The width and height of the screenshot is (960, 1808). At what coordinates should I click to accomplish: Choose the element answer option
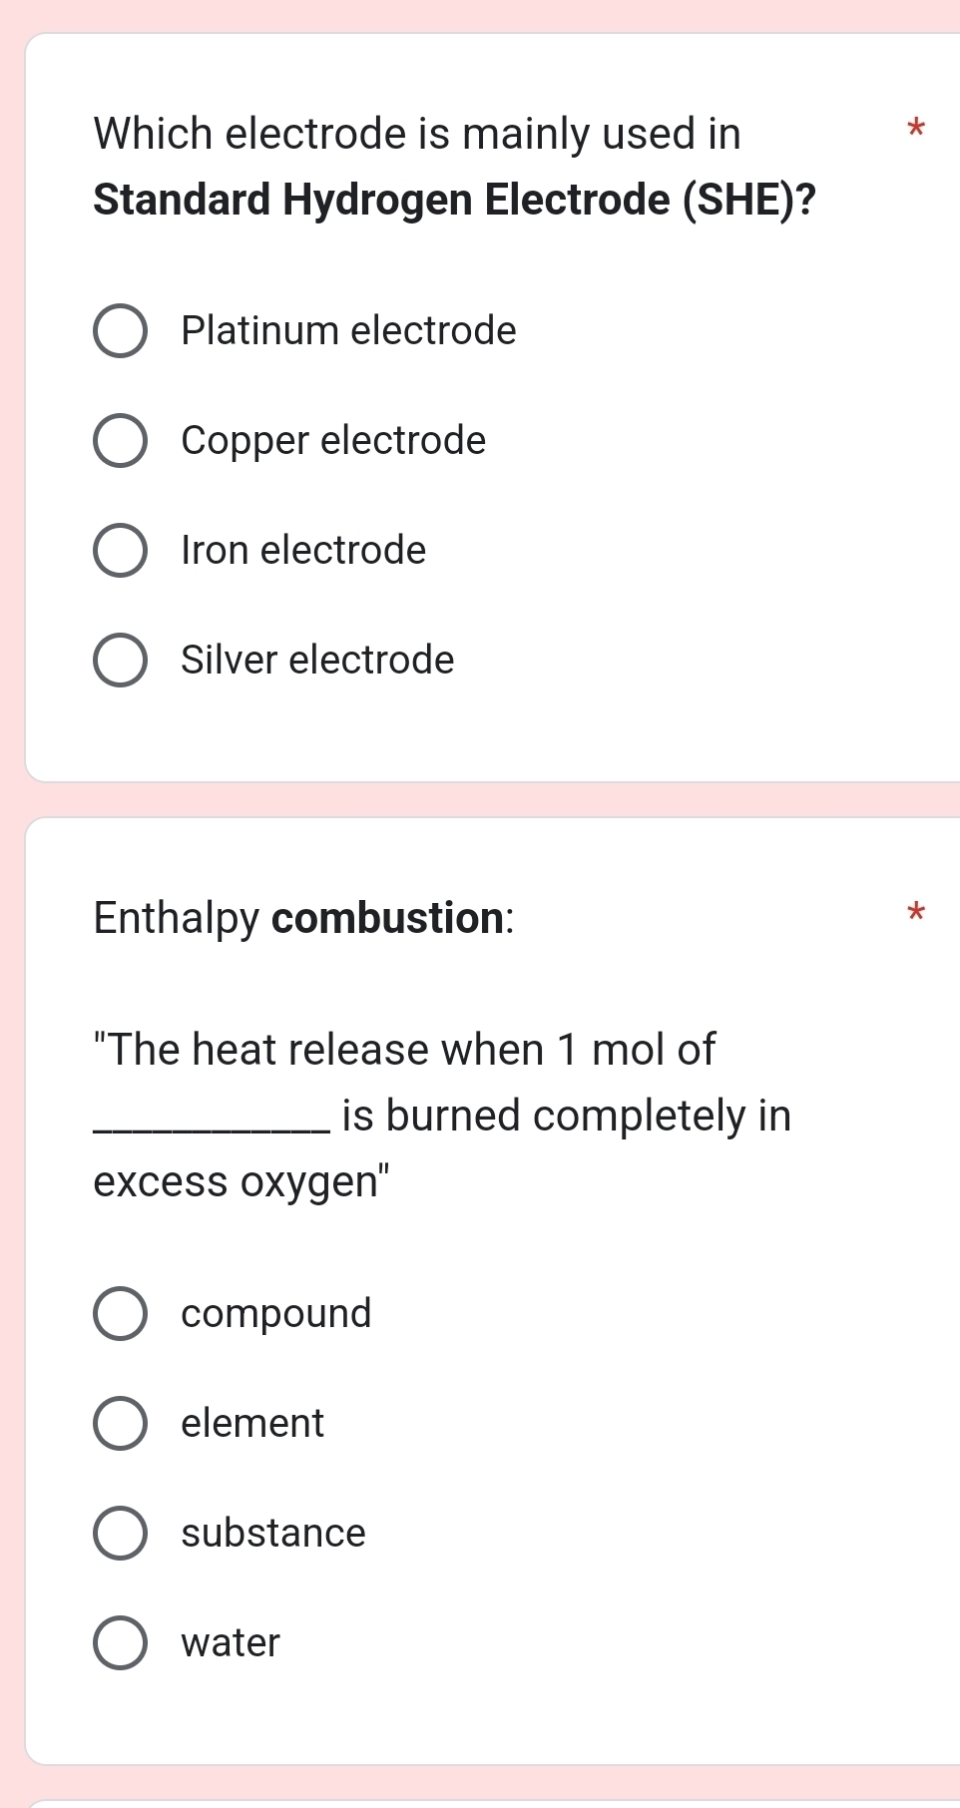[120, 1424]
